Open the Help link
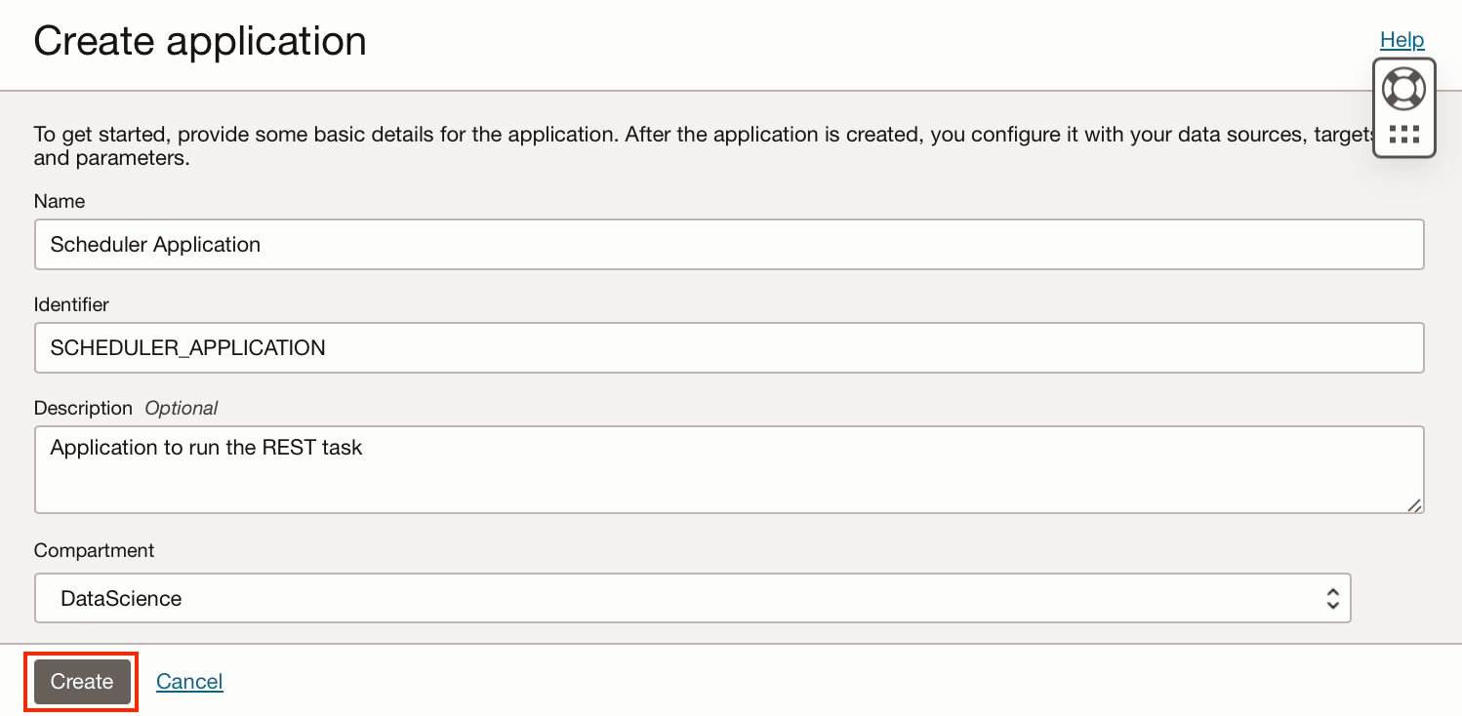 click(1401, 40)
